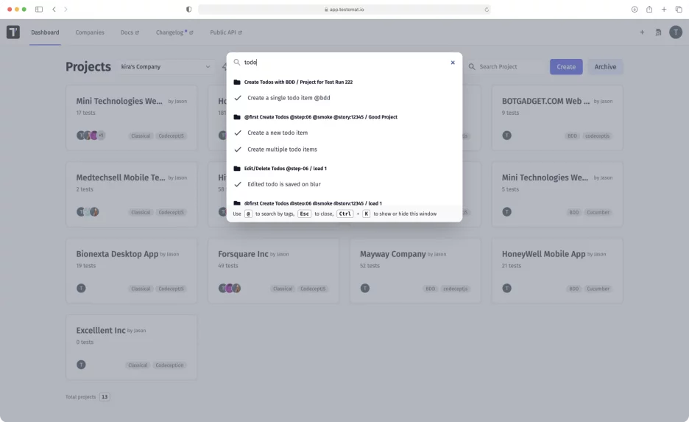This screenshot has width=689, height=422.
Task: Open the feed icon next to profile avatar
Action: (658, 32)
